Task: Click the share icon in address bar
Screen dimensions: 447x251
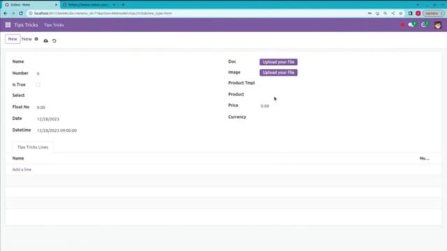Action: tap(393, 13)
